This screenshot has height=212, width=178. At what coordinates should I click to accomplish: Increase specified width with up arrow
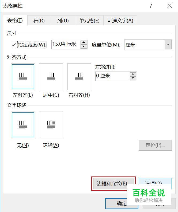84,42
